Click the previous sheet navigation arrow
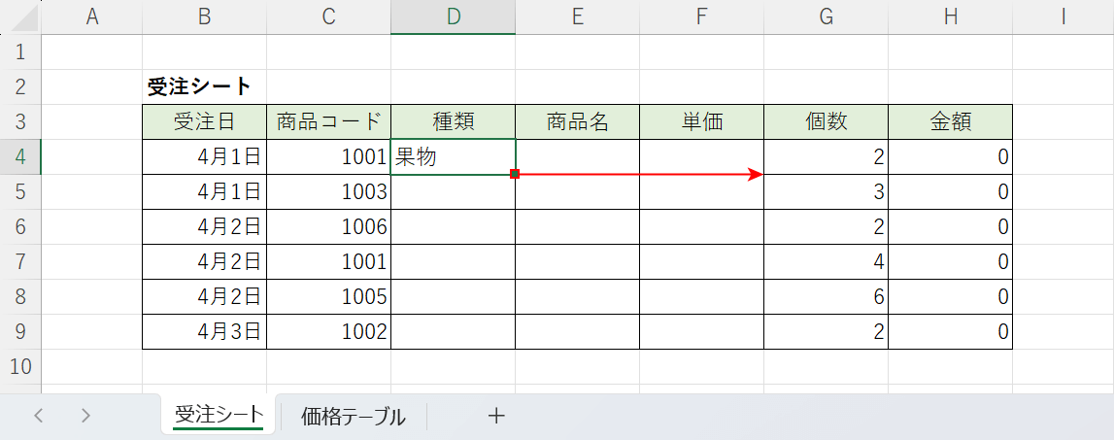This screenshot has width=1114, height=440. (x=39, y=416)
